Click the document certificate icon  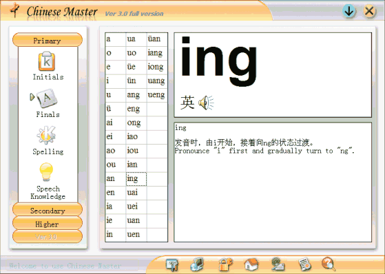tap(304, 264)
